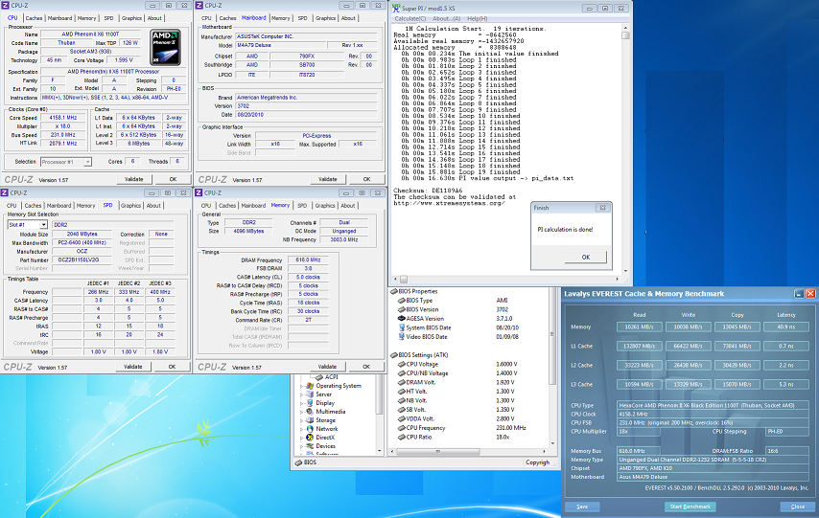Image resolution: width=819 pixels, height=518 pixels.
Task: Click OK in the Mainboard CPU-Z window
Action: [366, 179]
